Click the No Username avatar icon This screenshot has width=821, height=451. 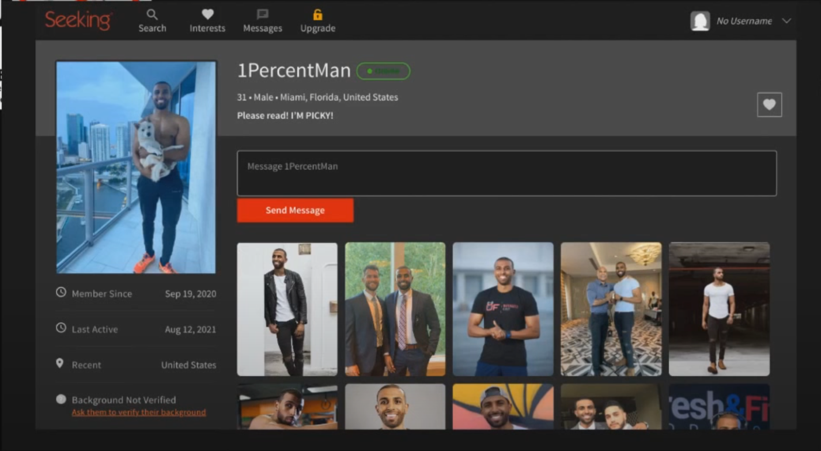pos(700,21)
